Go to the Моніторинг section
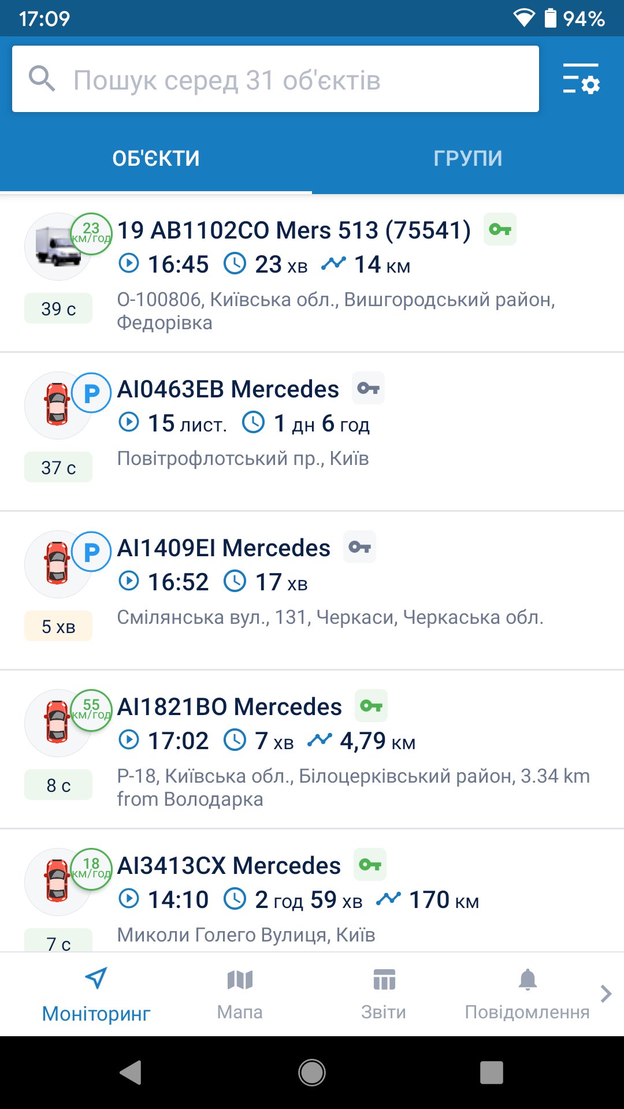 96,994
